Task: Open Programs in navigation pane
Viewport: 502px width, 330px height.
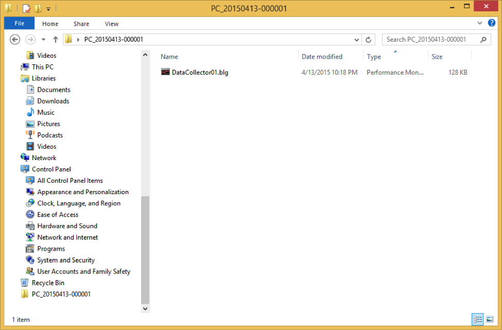Action: coord(51,249)
